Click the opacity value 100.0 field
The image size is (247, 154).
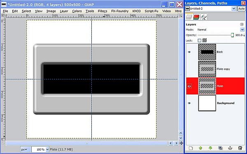click(x=239, y=35)
